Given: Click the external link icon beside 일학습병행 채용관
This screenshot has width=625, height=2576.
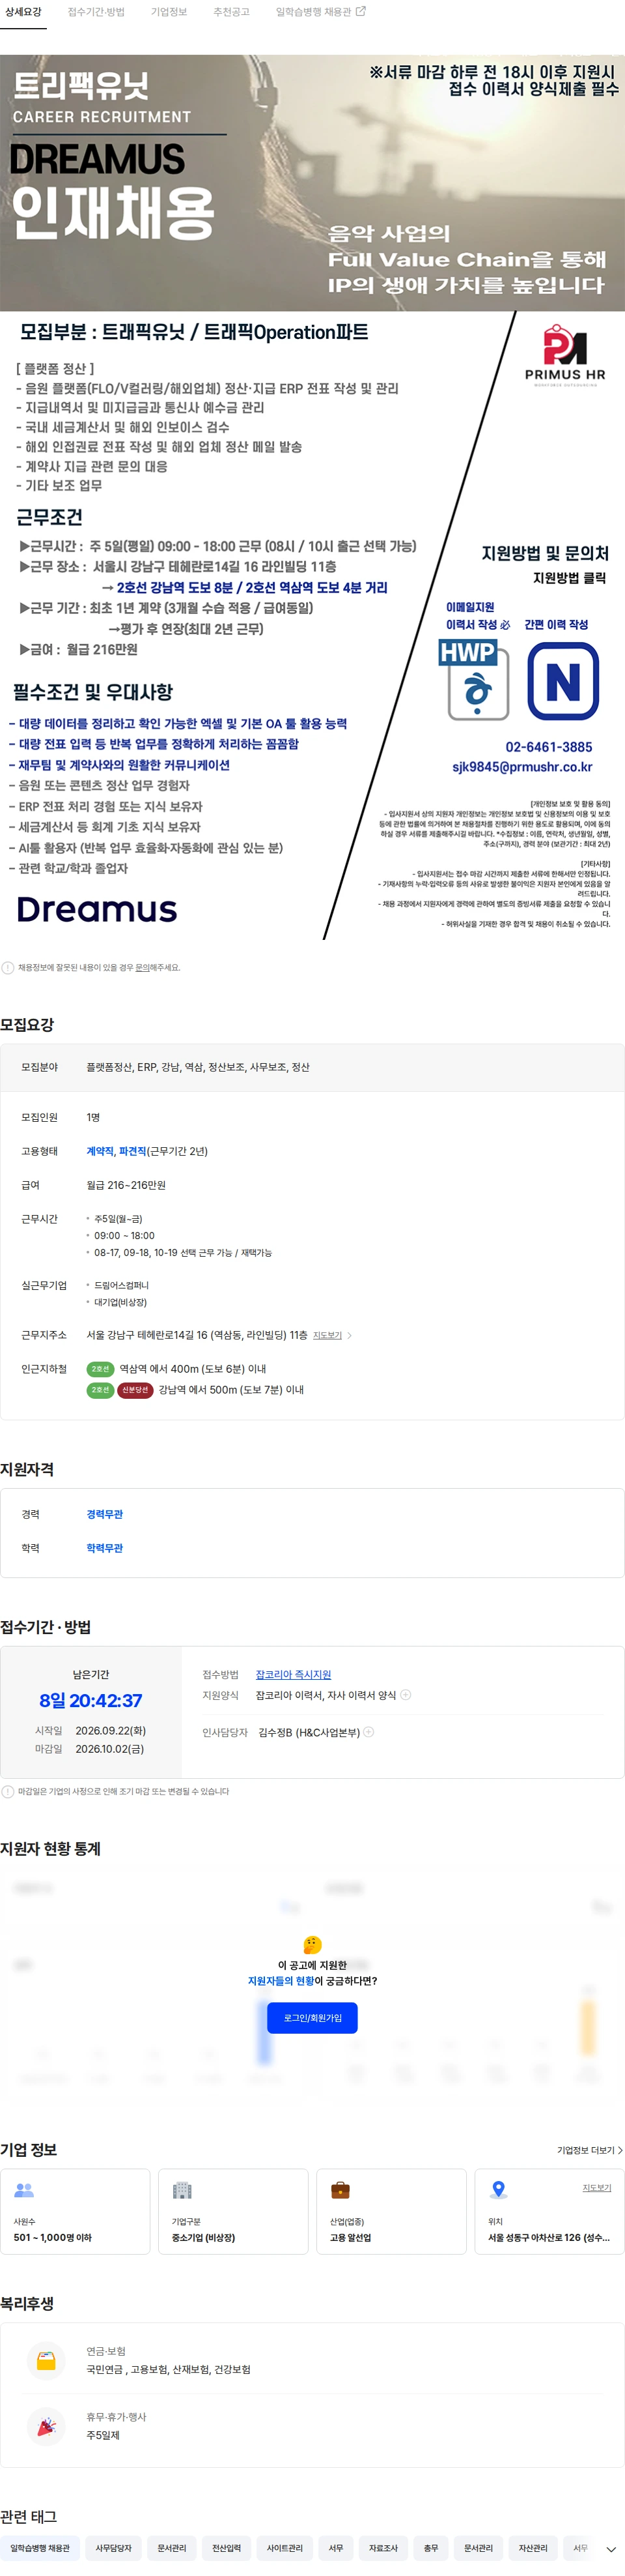Looking at the screenshot, I should [361, 12].
